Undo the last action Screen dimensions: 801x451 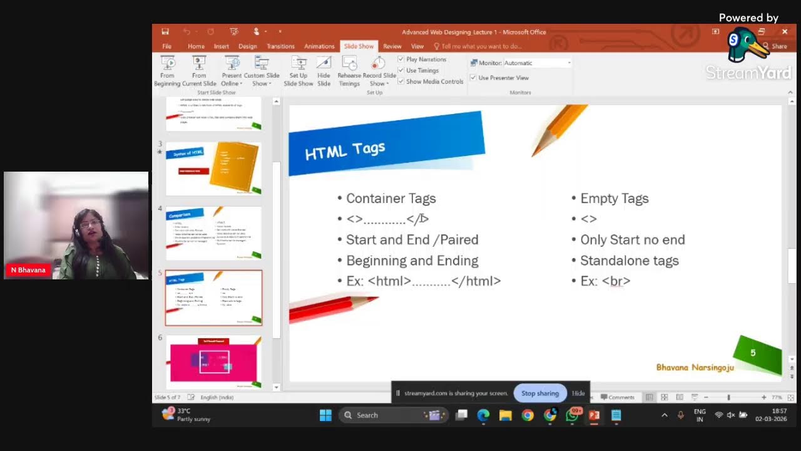[186, 32]
